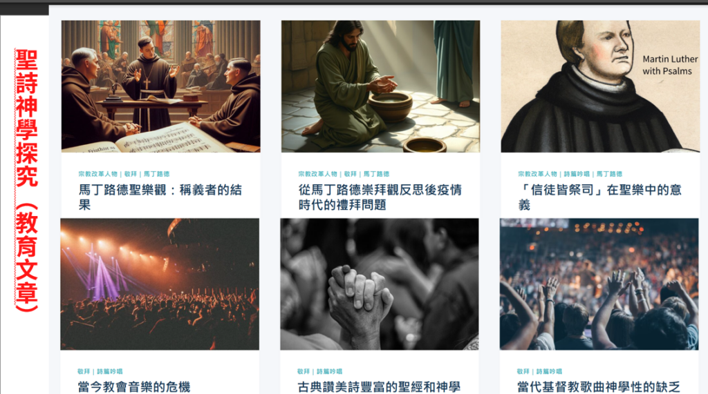Click the Jesus kneeling with bowl image
This screenshot has height=394, width=708.
[x=380, y=86]
